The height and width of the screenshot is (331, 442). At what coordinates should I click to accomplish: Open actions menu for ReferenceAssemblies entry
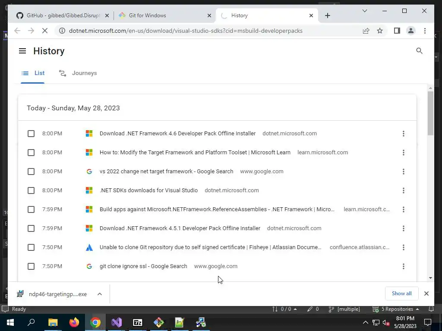coord(404,209)
